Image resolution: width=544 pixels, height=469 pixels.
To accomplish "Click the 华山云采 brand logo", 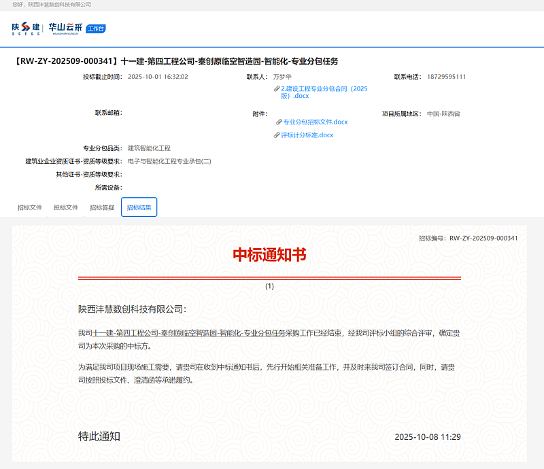I will [65, 29].
